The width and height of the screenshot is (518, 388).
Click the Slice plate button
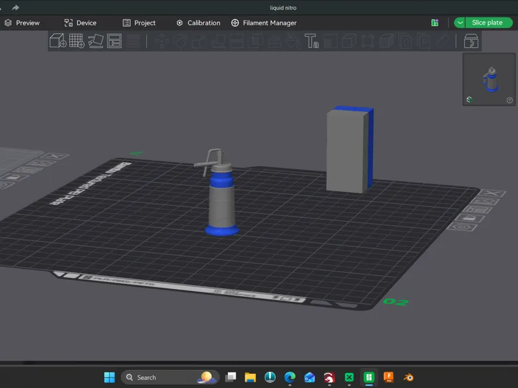coord(489,23)
